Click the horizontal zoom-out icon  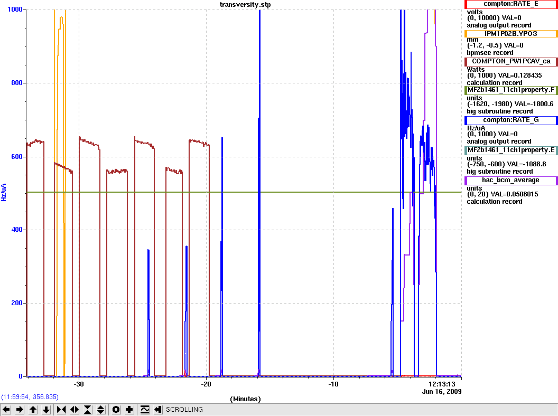tap(75, 410)
